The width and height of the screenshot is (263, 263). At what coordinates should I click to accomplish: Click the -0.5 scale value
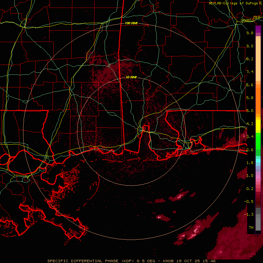[249, 201]
